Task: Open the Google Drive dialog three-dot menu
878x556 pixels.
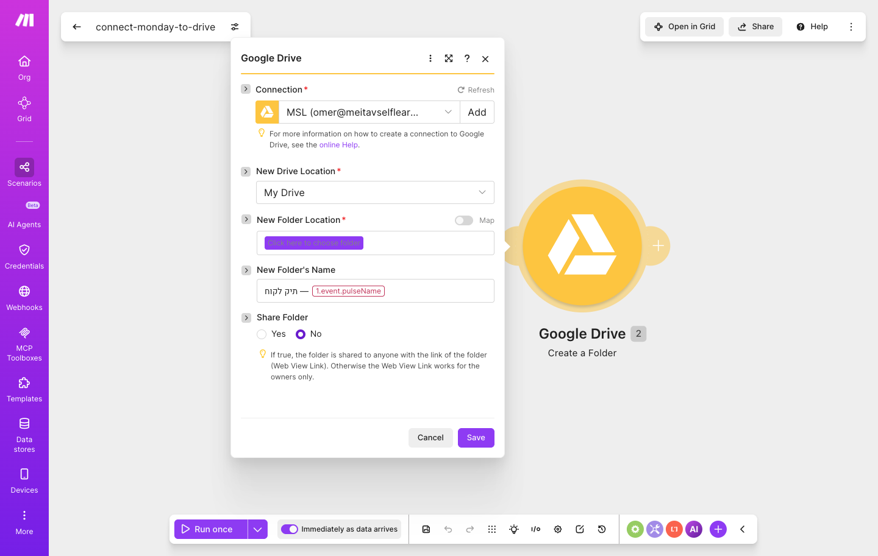Action: point(430,58)
